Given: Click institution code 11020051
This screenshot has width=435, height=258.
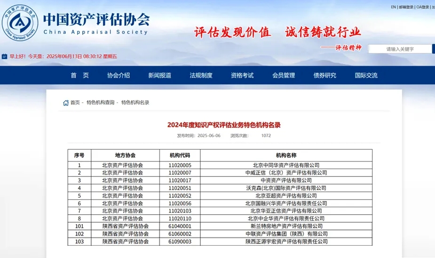Looking at the screenshot, I should coord(180,188).
